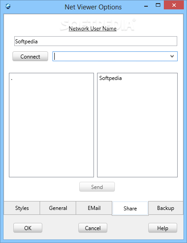Screen dimensions: 187x243
Task: Select the Share tab
Action: click(x=130, y=209)
